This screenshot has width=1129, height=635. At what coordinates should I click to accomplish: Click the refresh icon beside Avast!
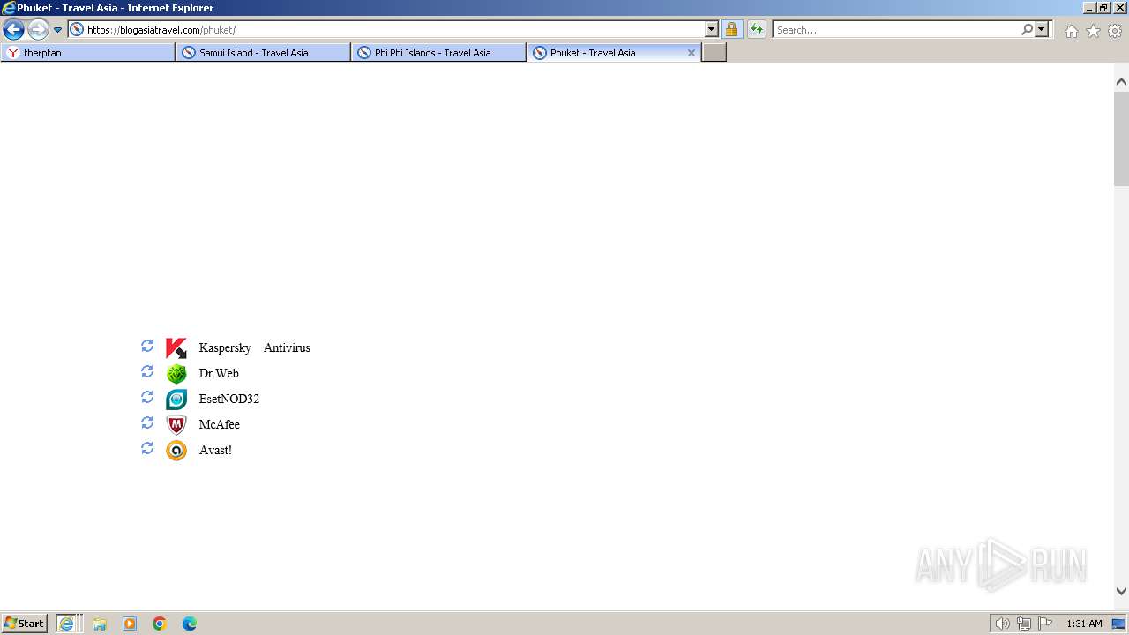tap(147, 448)
